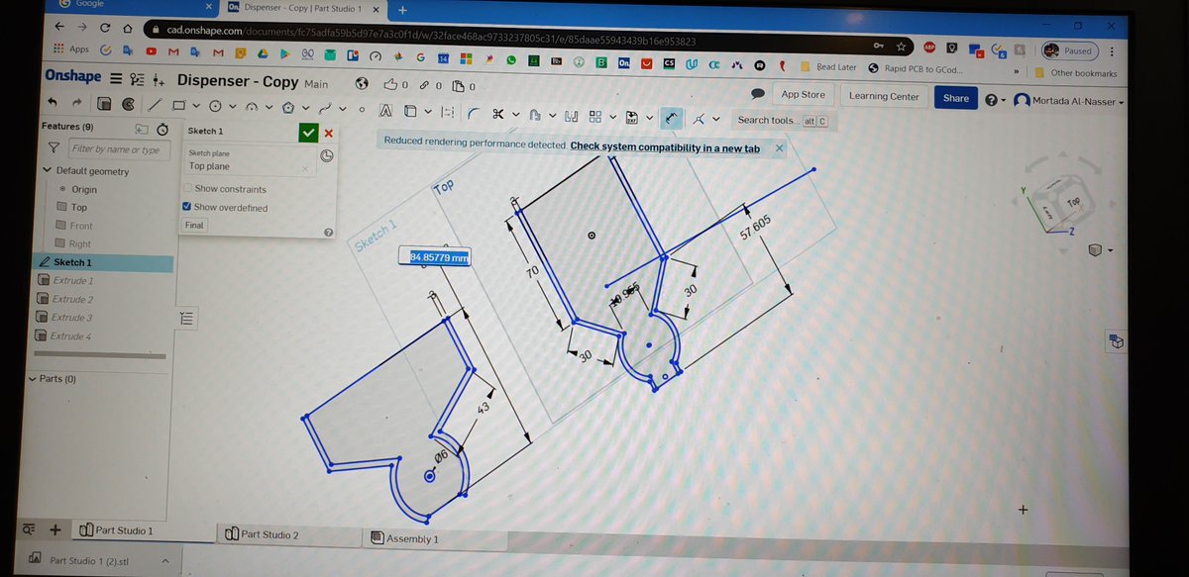Collapse the Default geometry tree group

(48, 170)
